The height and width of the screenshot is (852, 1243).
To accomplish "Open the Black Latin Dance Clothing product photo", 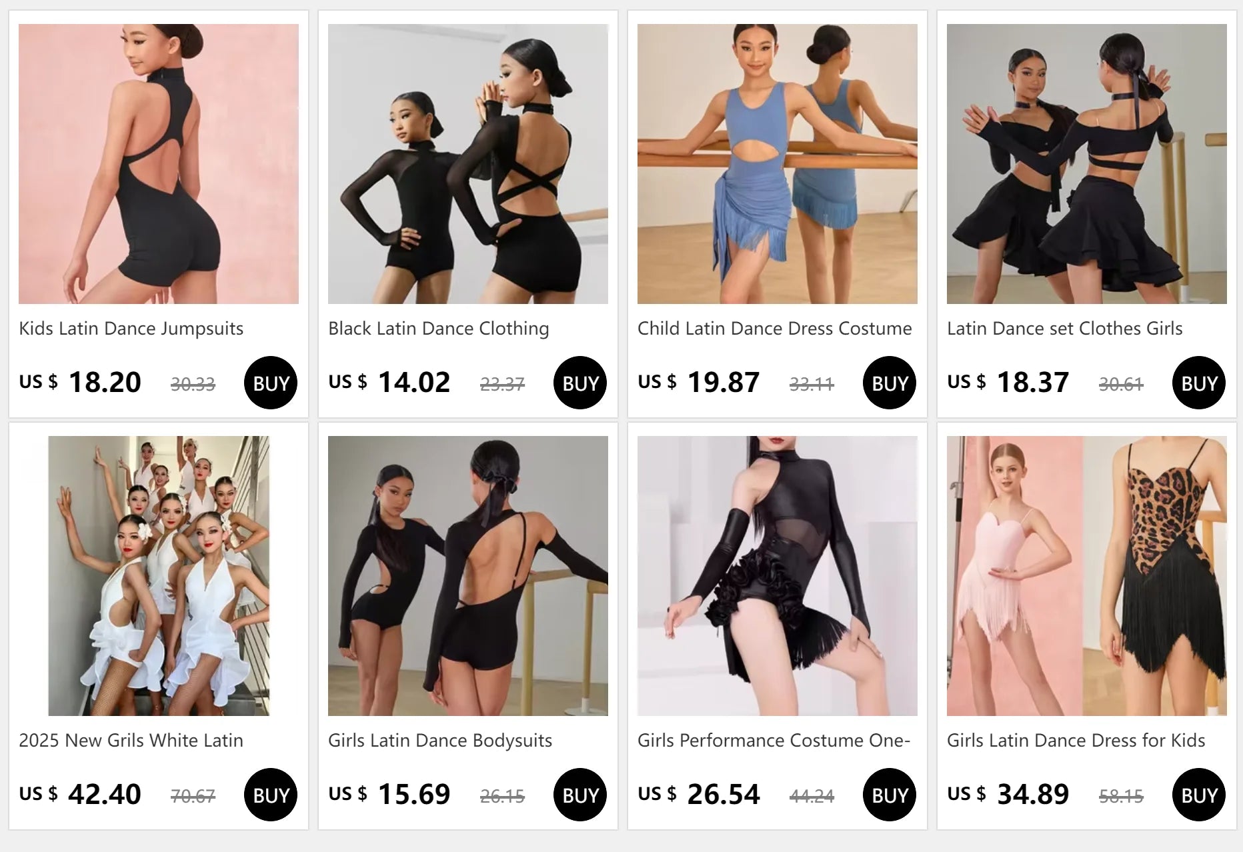I will point(468,164).
